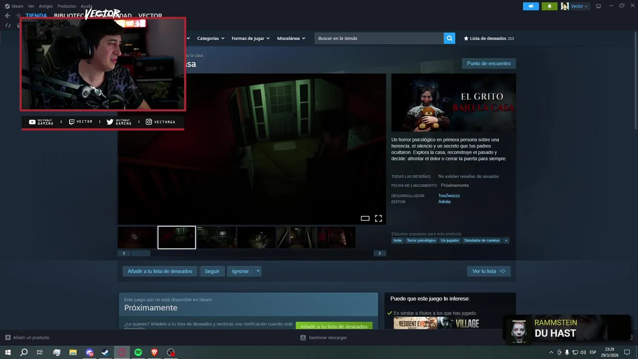Go back with the navigation arrow
The width and height of the screenshot is (638, 359).
[x=7, y=15]
